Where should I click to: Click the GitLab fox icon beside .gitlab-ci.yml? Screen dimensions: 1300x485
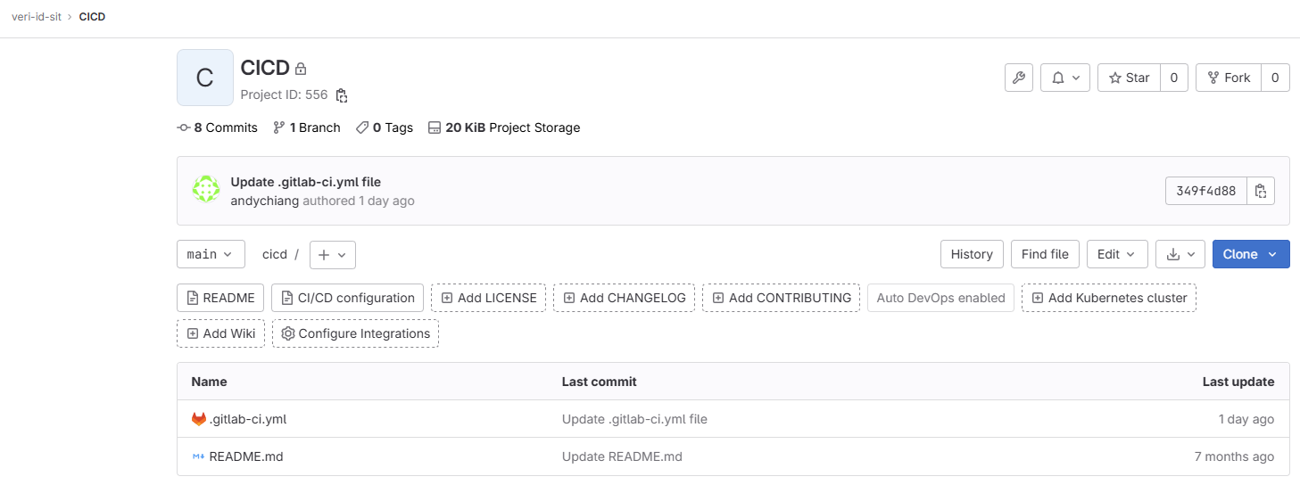pos(198,419)
